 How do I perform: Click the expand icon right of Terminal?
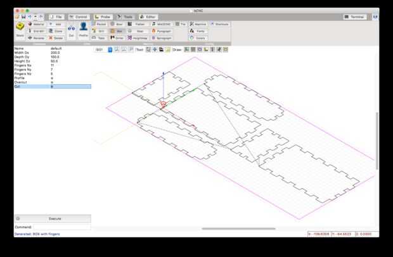pos(375,16)
